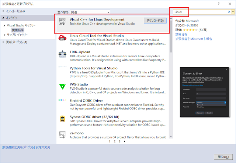Screen dimensions: 236x163
Task: Select the 検索結果 tree item
Action: (18, 30)
